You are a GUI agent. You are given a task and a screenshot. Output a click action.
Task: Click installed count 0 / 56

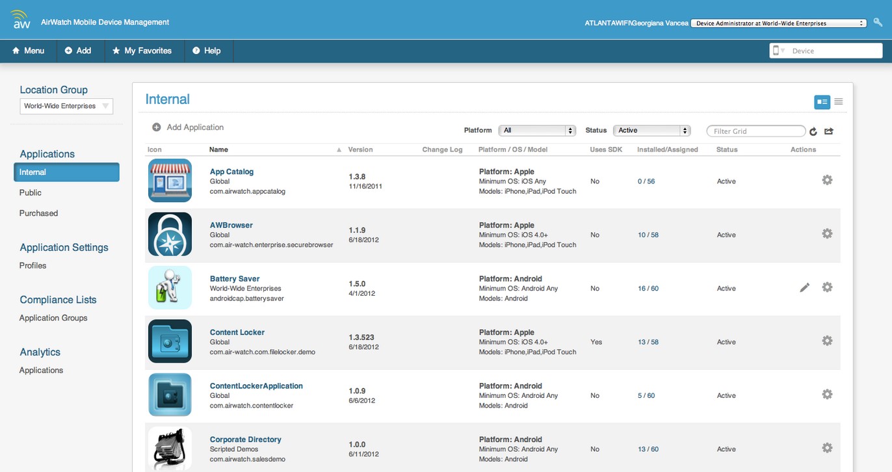coord(646,181)
